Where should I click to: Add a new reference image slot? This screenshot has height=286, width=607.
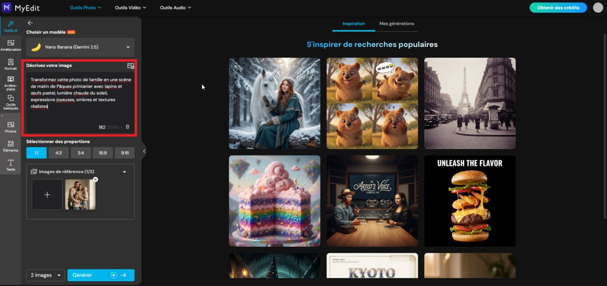point(47,194)
